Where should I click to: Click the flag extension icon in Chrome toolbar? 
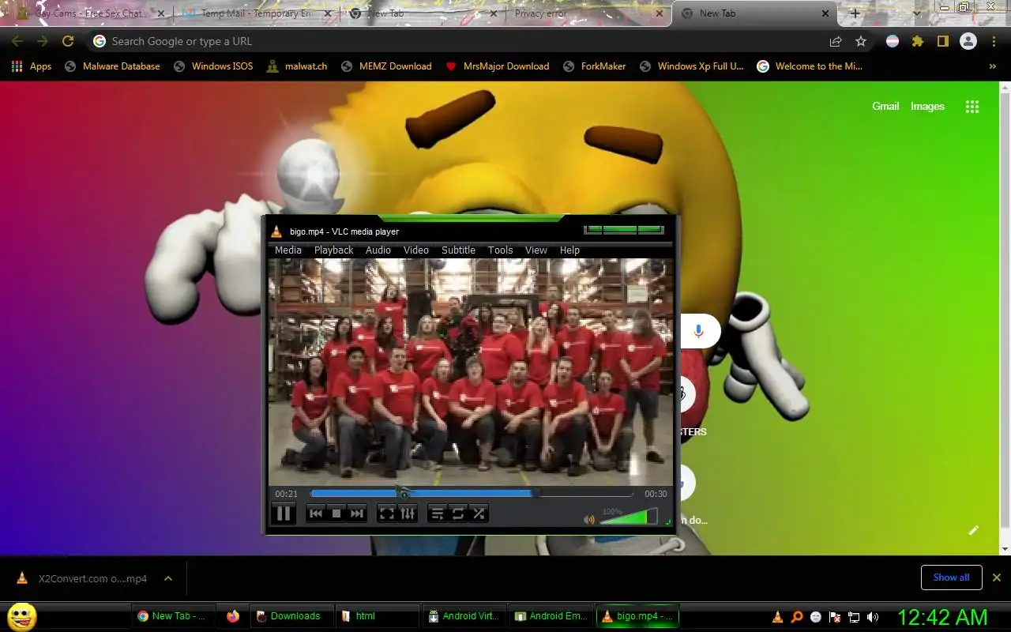(893, 41)
